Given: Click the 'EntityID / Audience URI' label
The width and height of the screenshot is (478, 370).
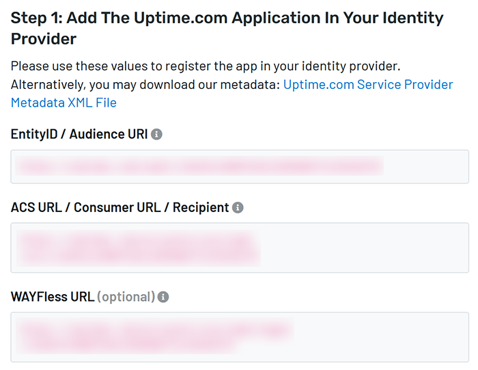Looking at the screenshot, I should pos(79,134).
